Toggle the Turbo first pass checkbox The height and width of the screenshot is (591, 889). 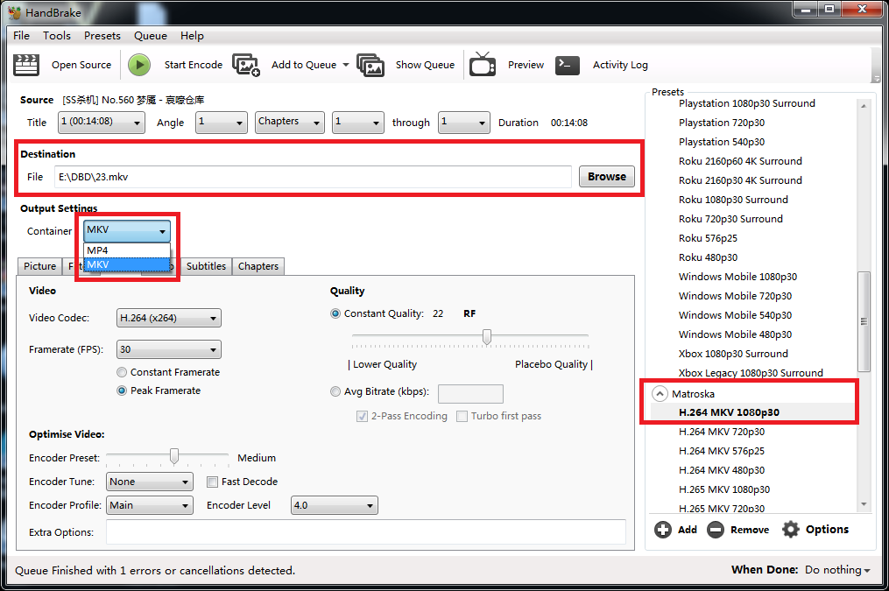[x=462, y=416]
